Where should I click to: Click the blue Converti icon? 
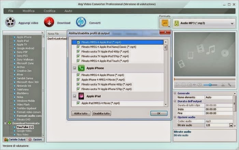81,22
